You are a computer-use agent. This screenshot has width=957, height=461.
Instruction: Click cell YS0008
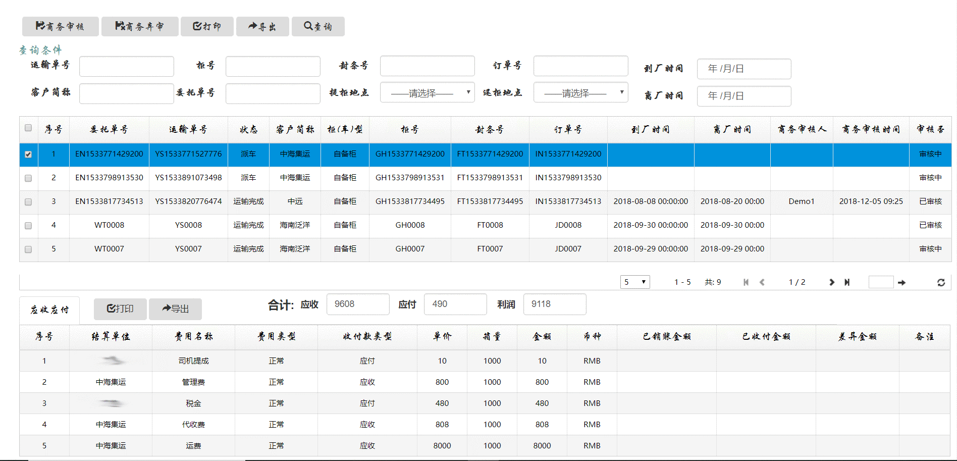188,225
